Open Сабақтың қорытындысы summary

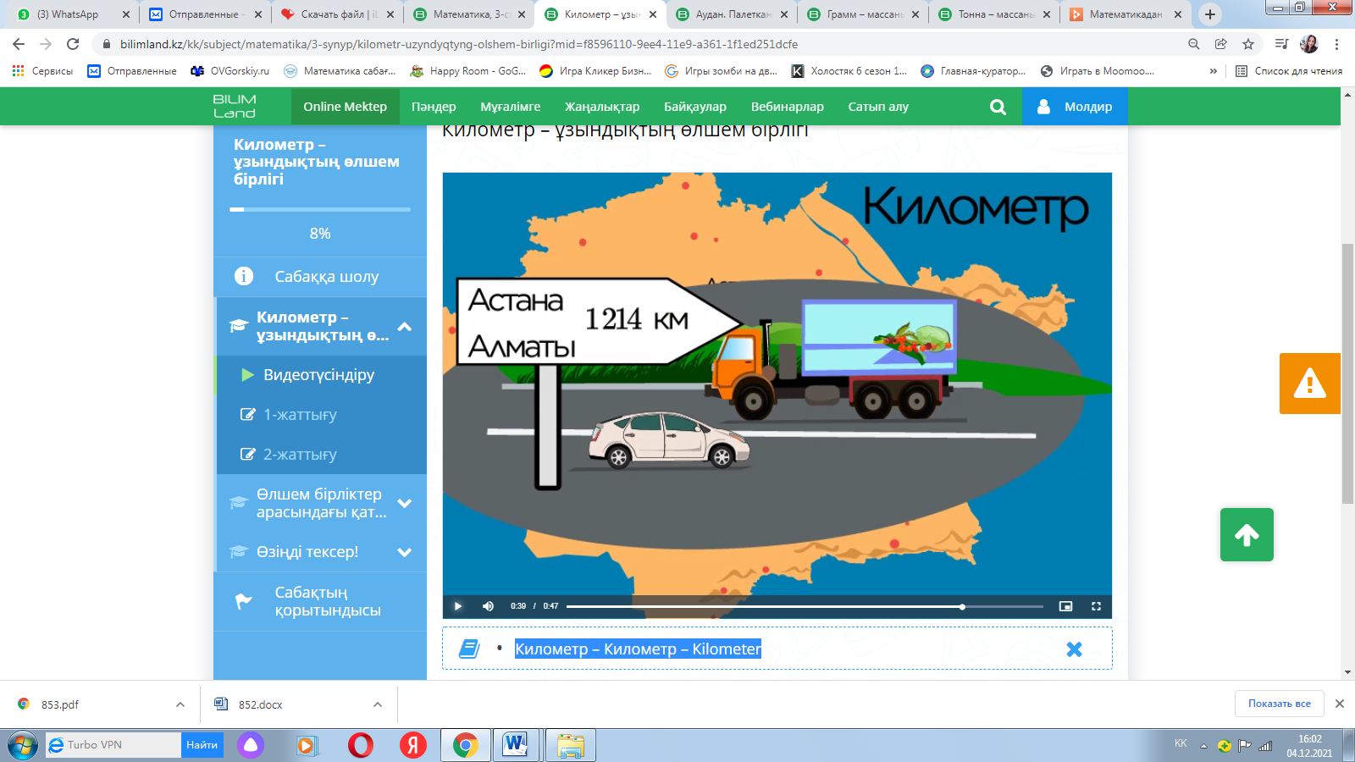point(320,601)
